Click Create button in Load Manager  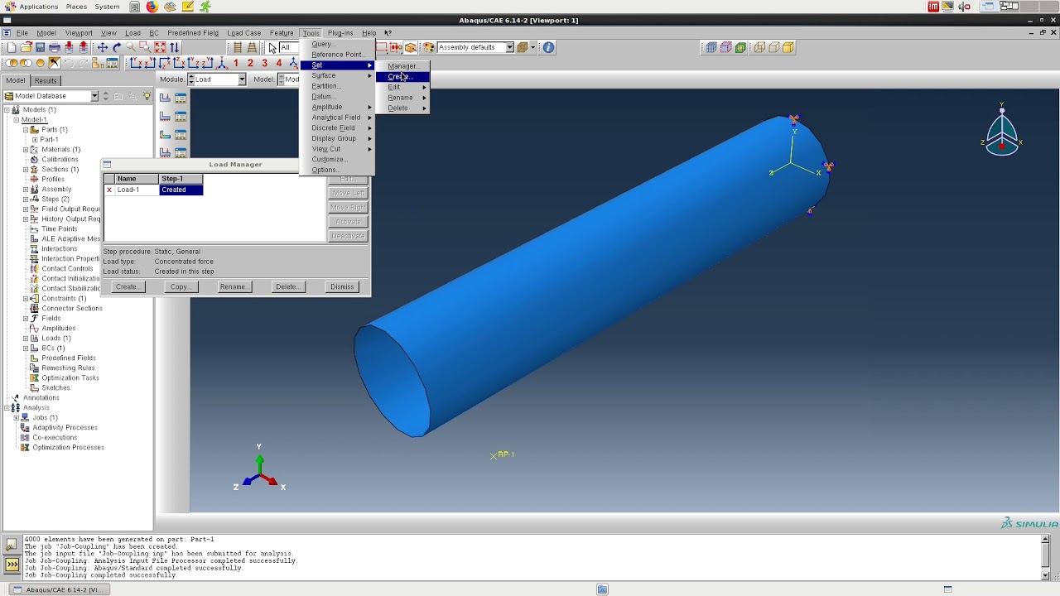(127, 286)
